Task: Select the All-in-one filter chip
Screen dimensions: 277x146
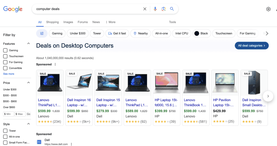Action: pos(161,33)
